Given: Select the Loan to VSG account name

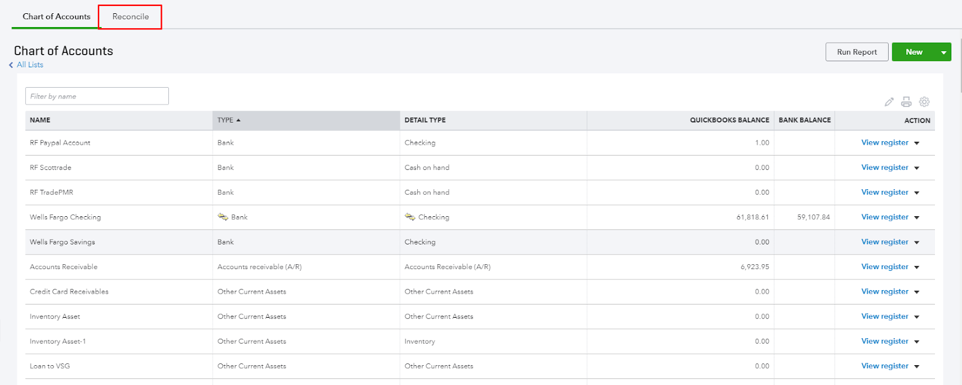Looking at the screenshot, I should coord(50,366).
